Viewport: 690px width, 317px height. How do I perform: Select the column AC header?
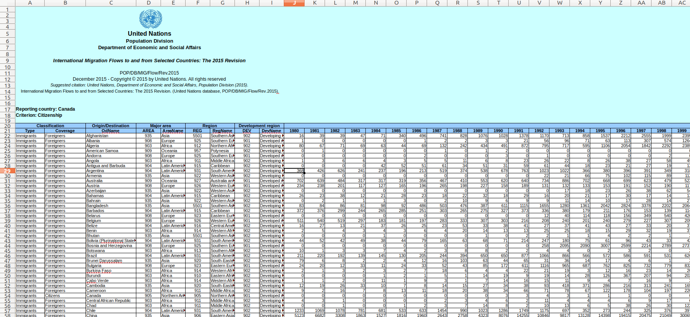[x=682, y=3]
